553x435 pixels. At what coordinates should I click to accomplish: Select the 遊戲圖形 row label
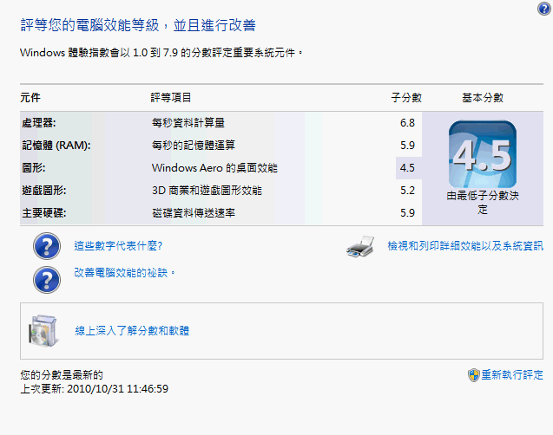coord(44,191)
